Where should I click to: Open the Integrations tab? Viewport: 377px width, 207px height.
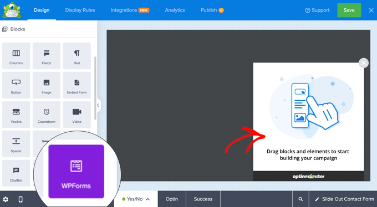[130, 10]
